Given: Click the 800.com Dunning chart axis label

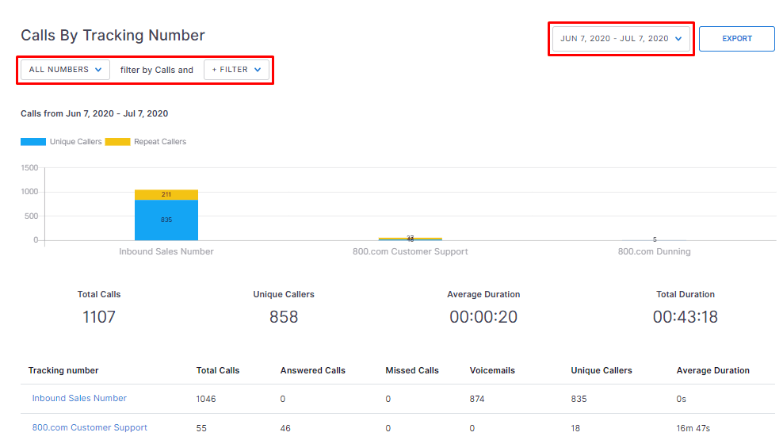Looking at the screenshot, I should (654, 251).
